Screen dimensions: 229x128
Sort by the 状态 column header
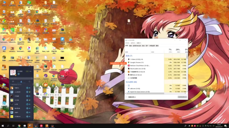(157, 51)
